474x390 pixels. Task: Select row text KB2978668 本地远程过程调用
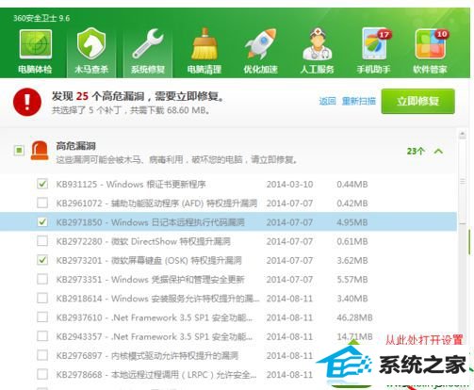click(156, 375)
